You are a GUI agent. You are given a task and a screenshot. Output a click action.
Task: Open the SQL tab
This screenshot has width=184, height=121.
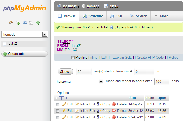click(x=117, y=16)
